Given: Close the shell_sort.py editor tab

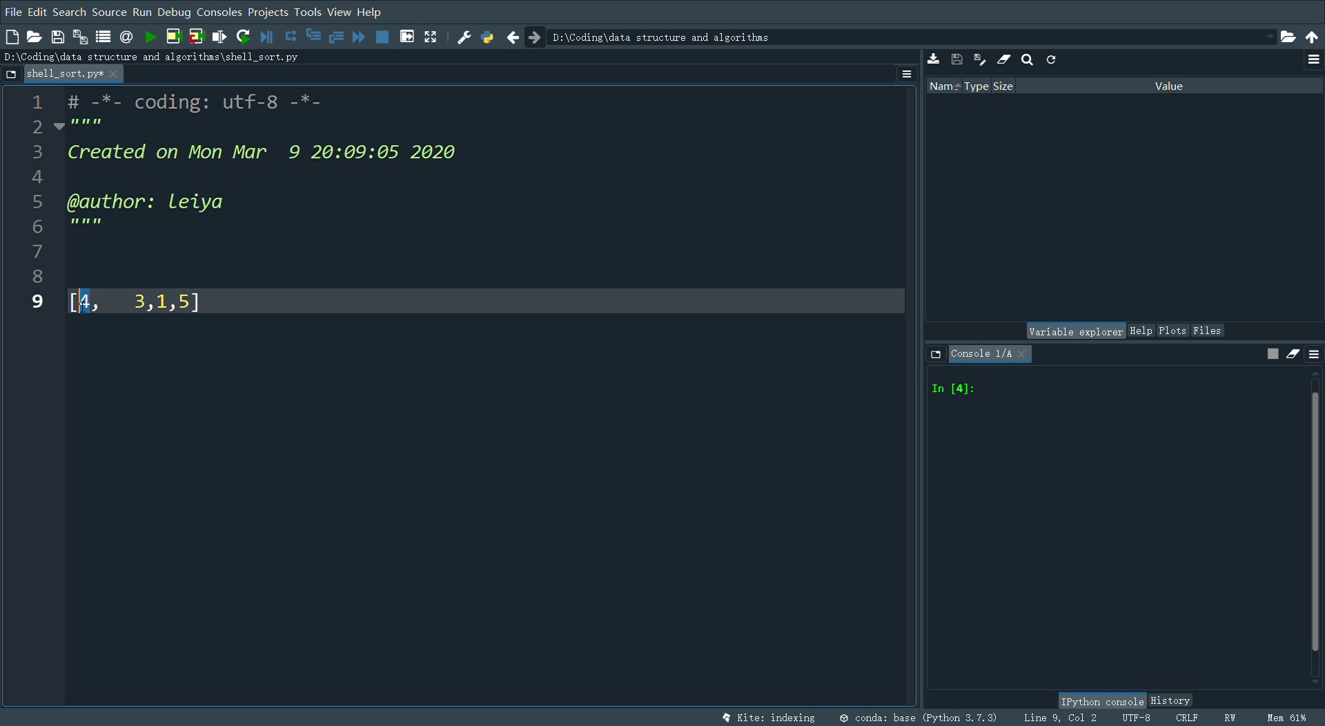Looking at the screenshot, I should [112, 73].
